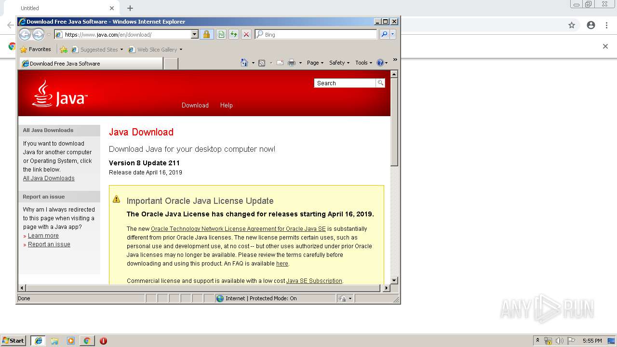617x347 pixels.
Task: Submit site search with magnifier icon
Action: click(x=380, y=83)
